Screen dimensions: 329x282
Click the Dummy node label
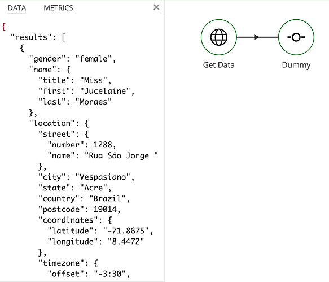(x=296, y=65)
